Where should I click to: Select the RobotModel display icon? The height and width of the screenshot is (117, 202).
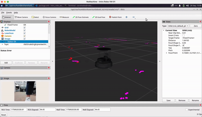coord(3,30)
